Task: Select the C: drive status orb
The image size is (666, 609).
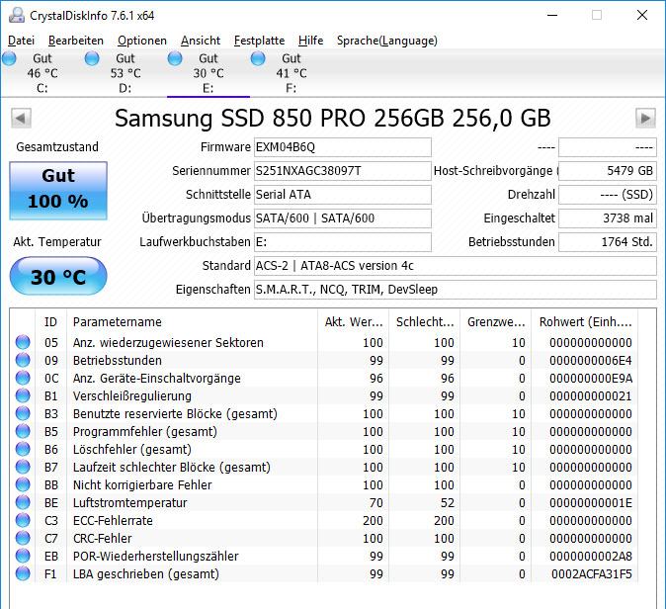Action: pos(9,58)
